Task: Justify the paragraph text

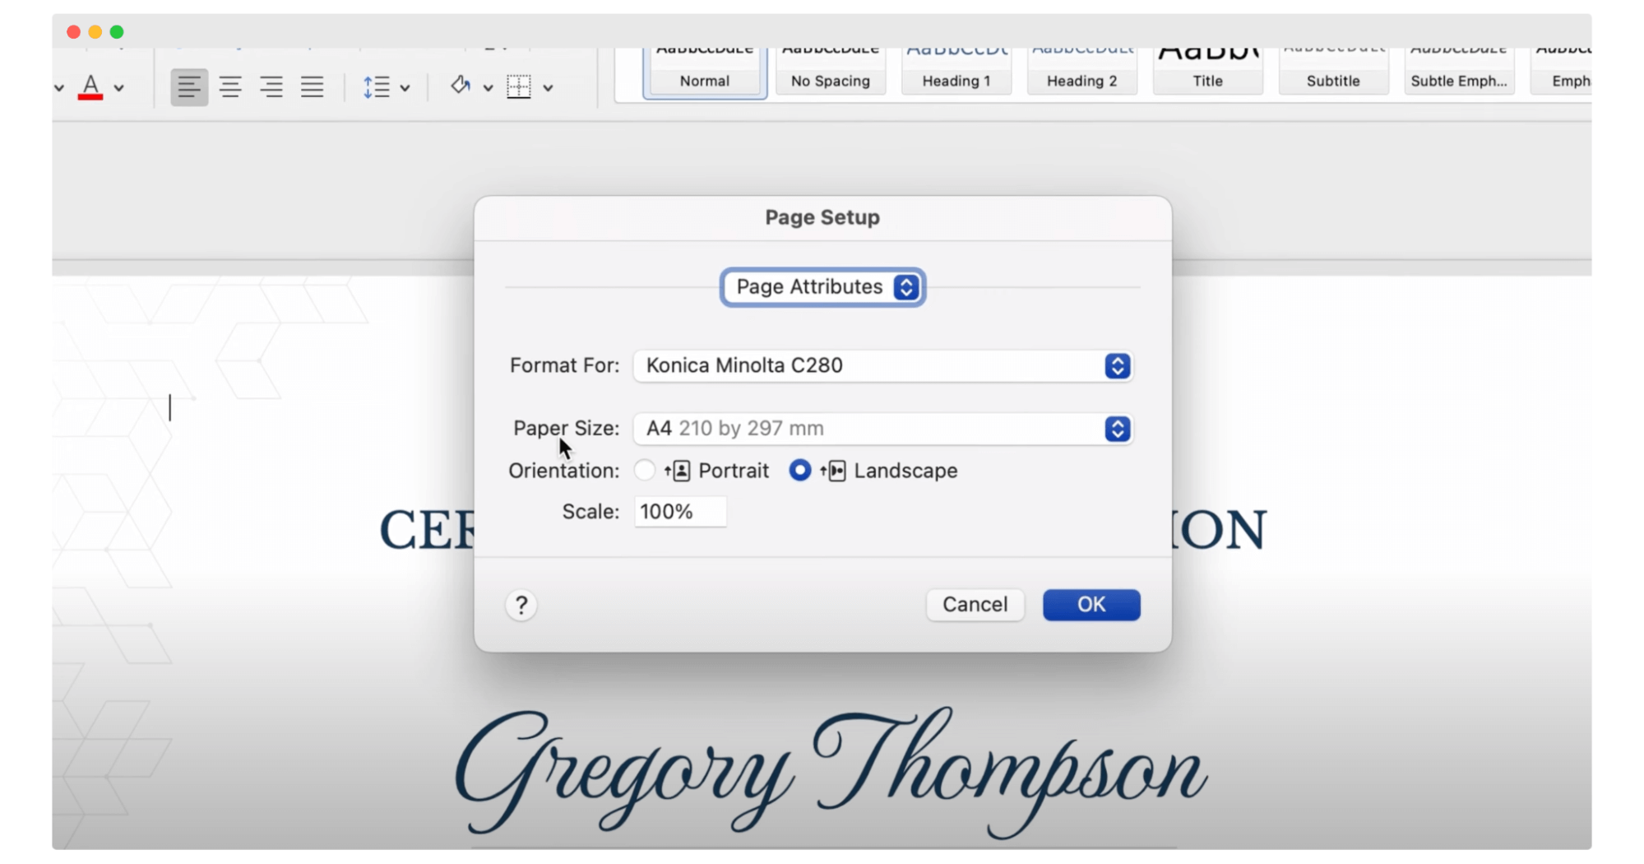Action: [312, 86]
